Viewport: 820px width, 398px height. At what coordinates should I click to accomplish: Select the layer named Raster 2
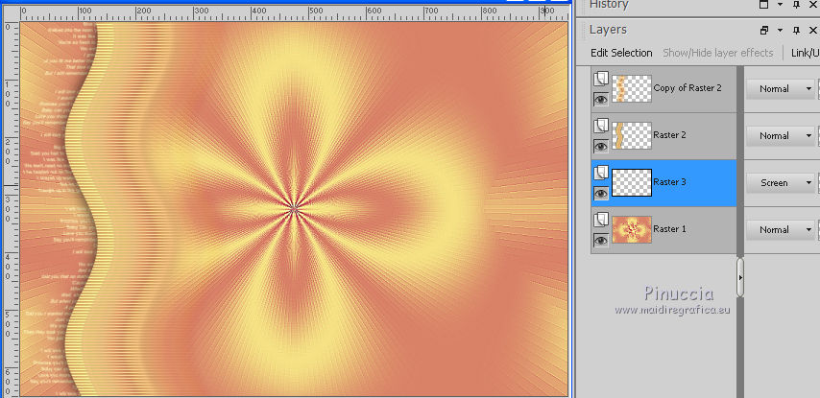click(x=669, y=135)
